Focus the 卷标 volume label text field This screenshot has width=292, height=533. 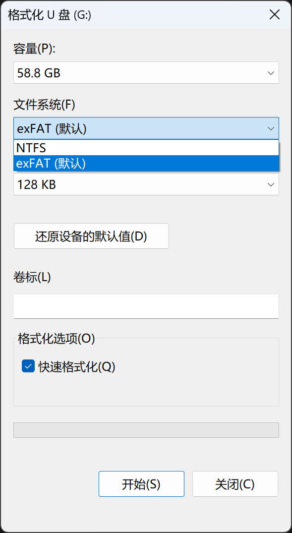pos(146,306)
